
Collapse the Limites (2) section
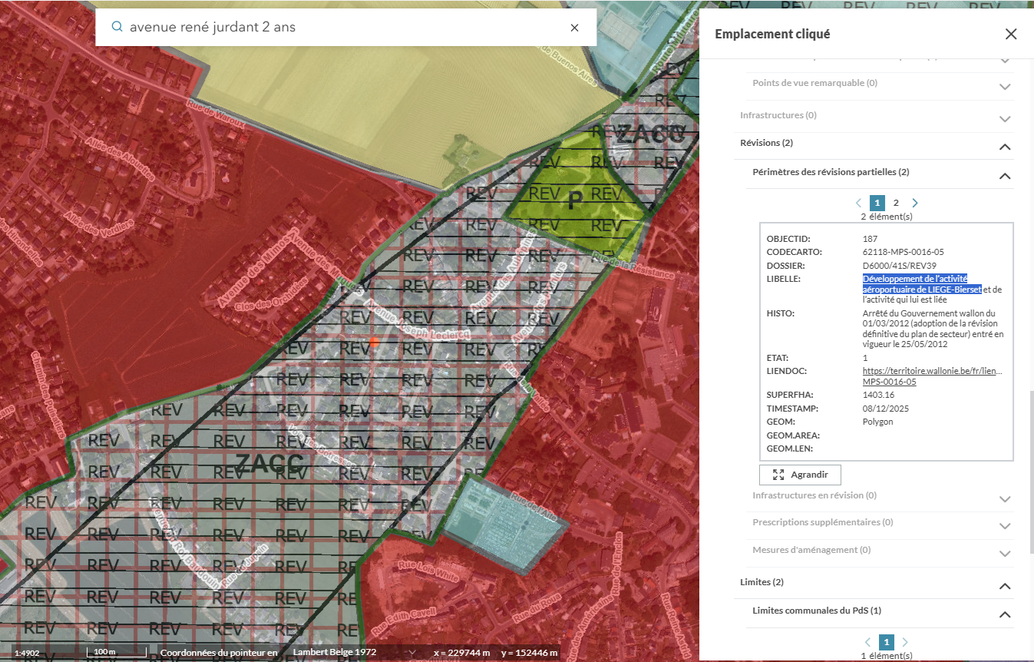pyautogui.click(x=1004, y=586)
